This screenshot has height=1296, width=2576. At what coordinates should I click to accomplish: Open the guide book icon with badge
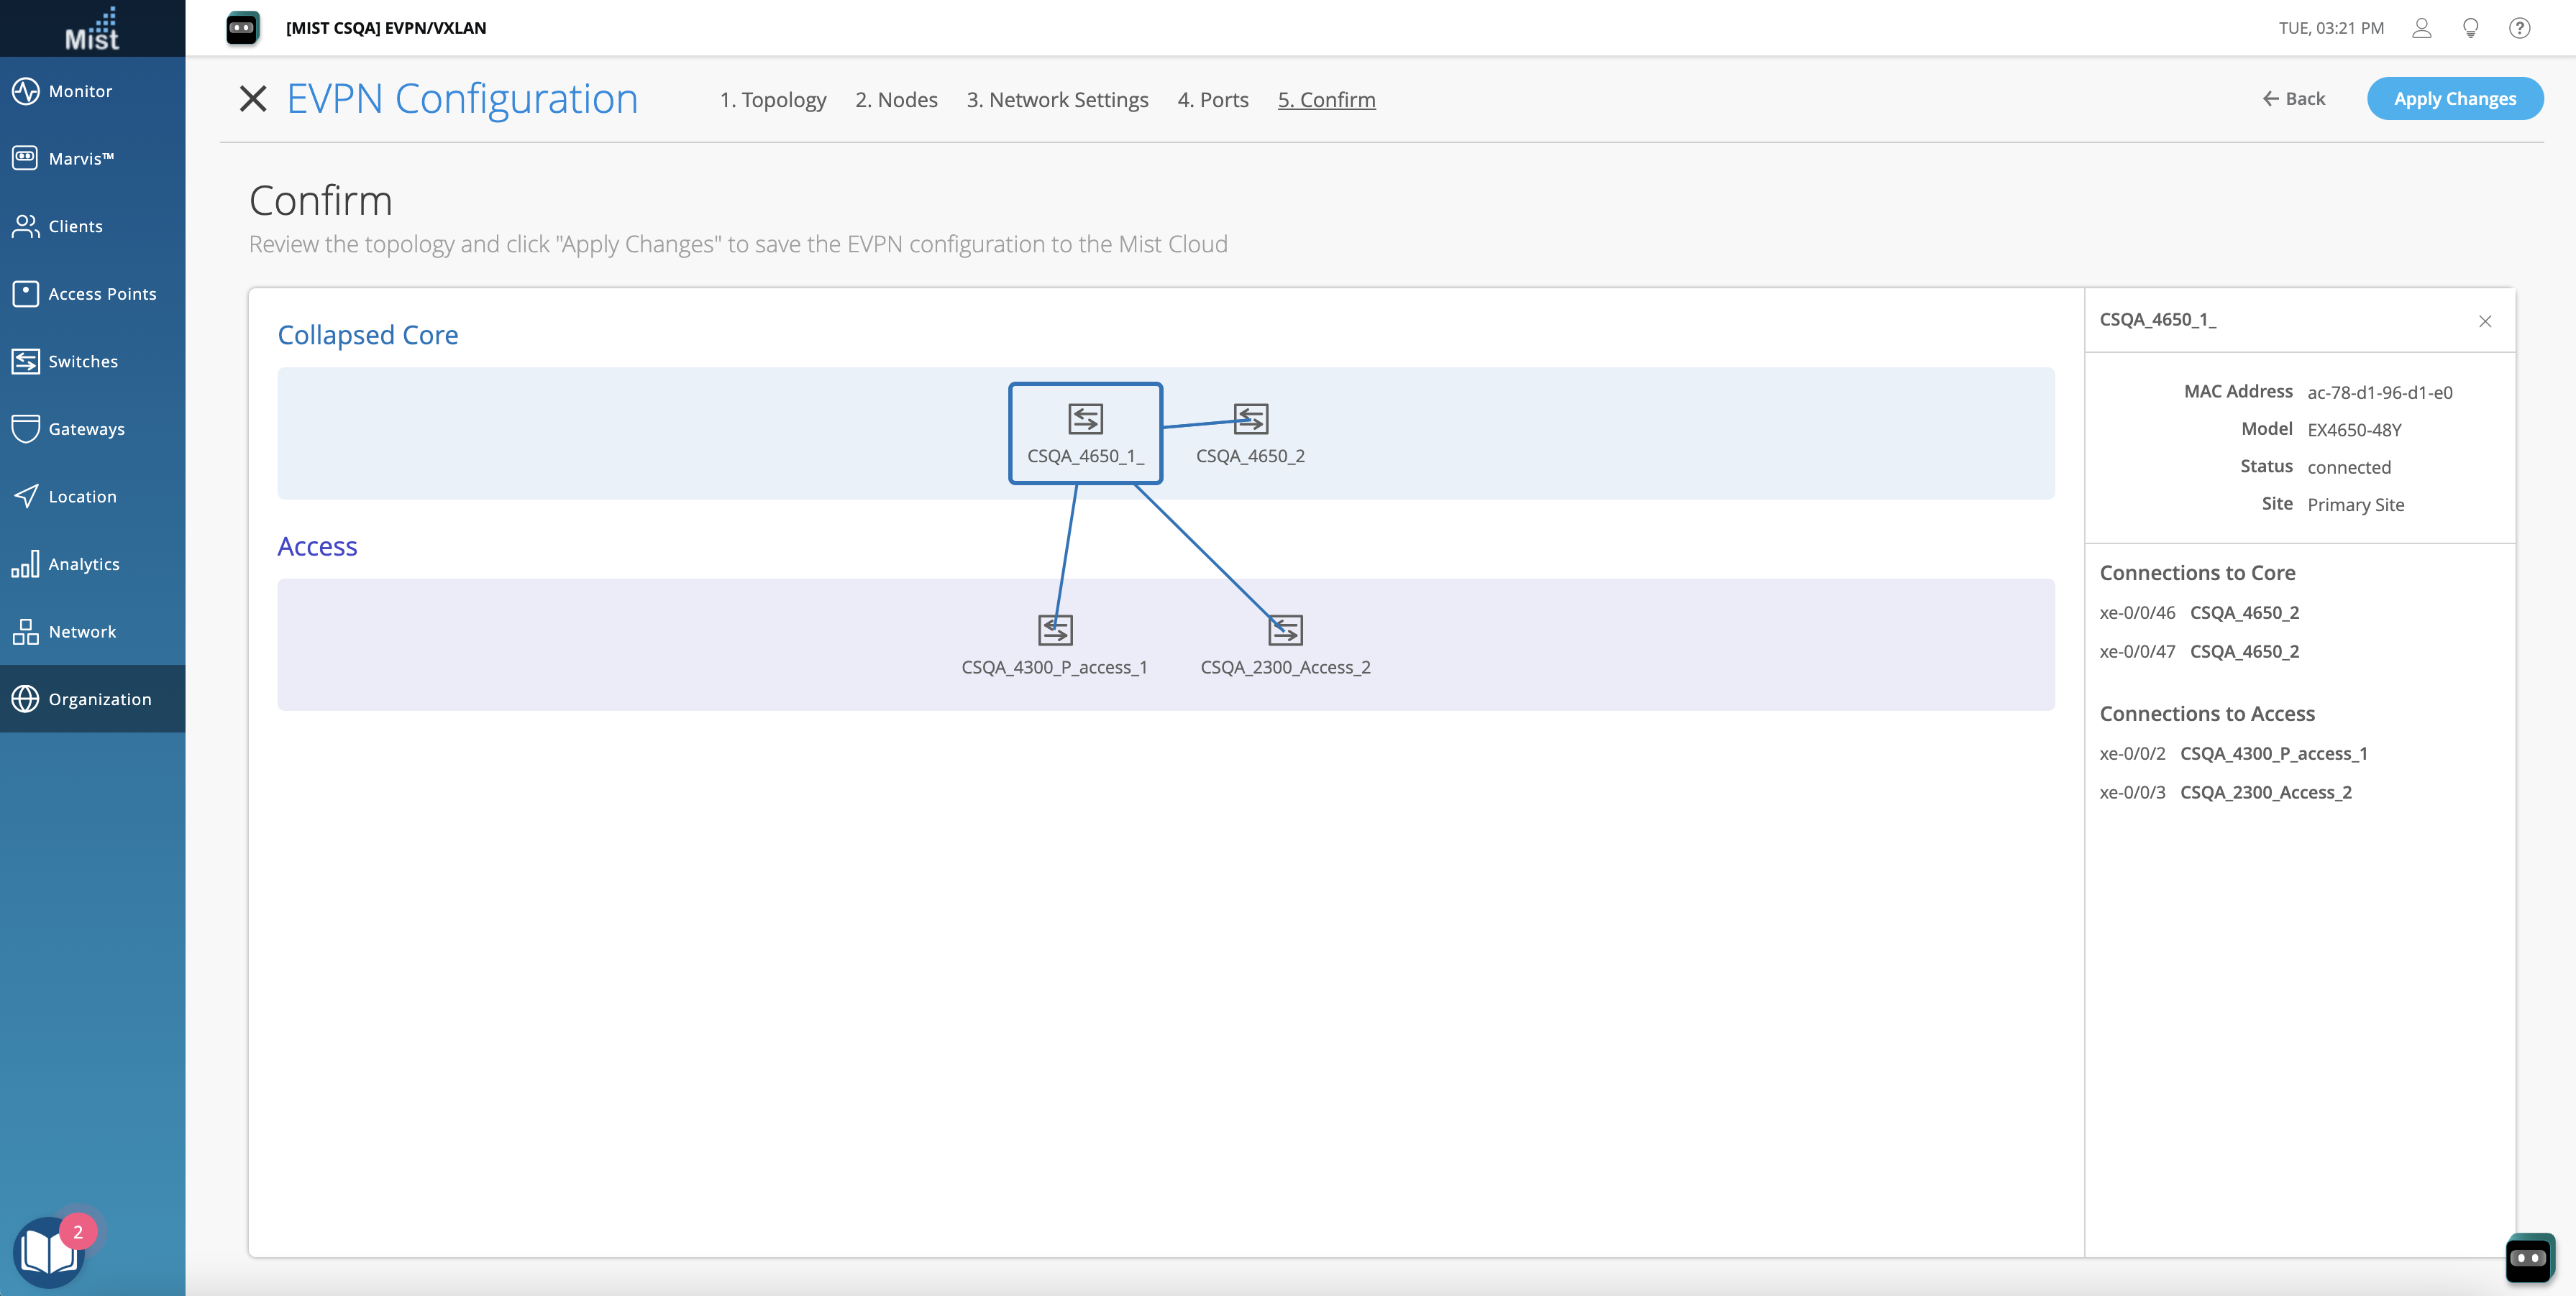(x=48, y=1251)
